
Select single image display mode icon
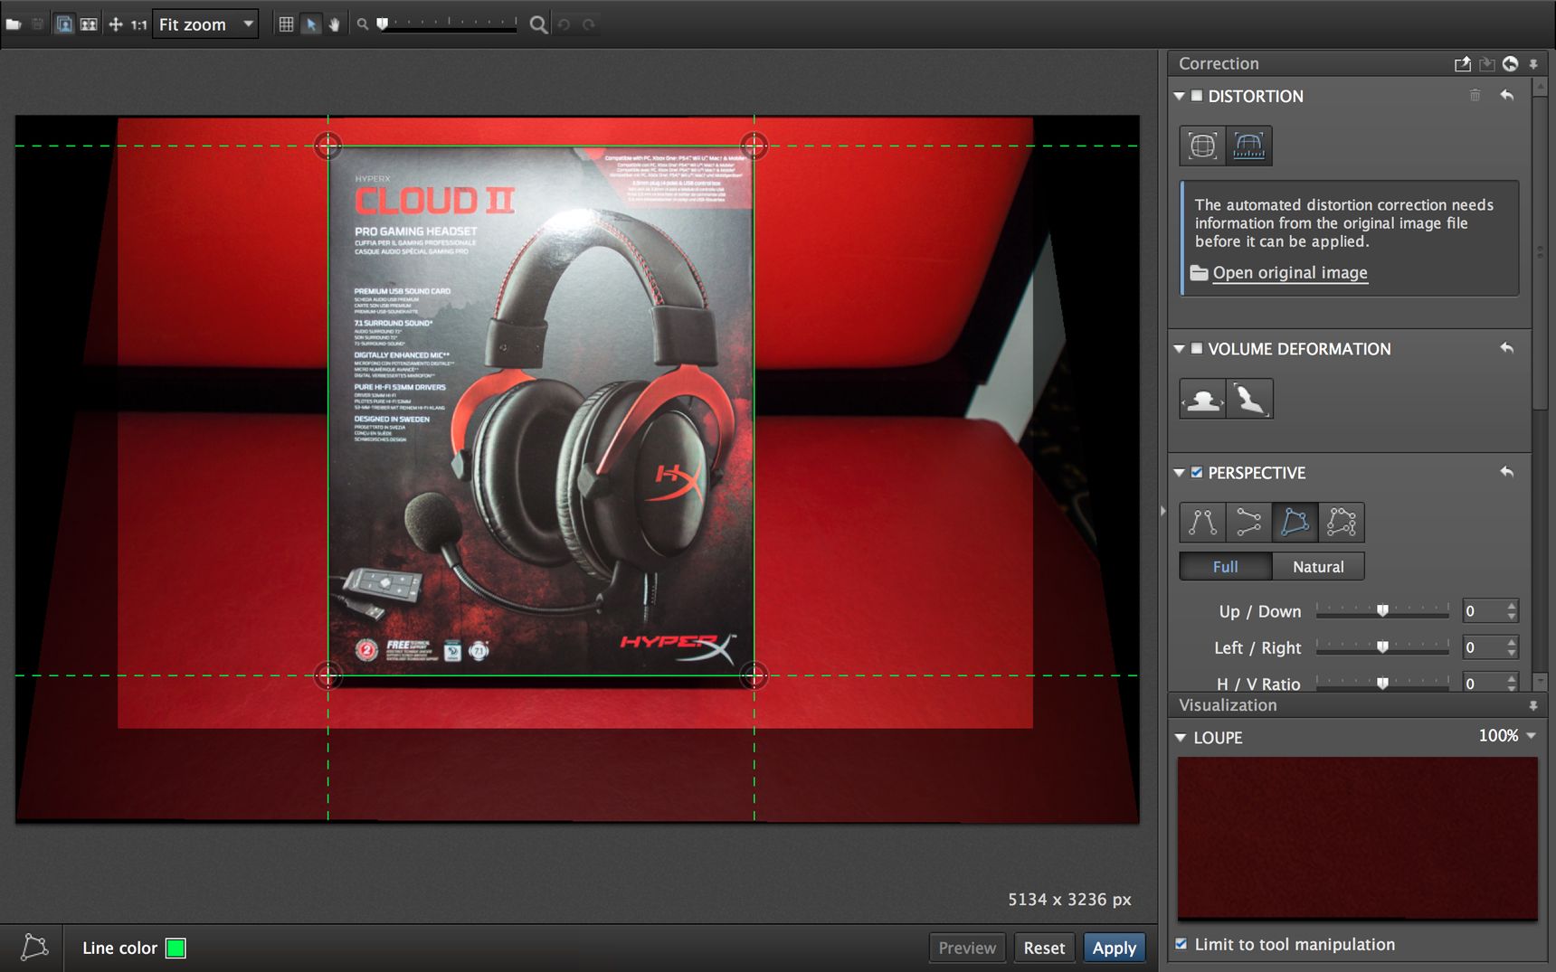coord(64,24)
